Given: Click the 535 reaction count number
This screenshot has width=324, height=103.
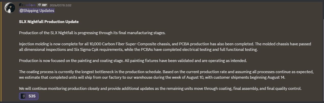Looking at the screenshot, I should coord(32,96).
